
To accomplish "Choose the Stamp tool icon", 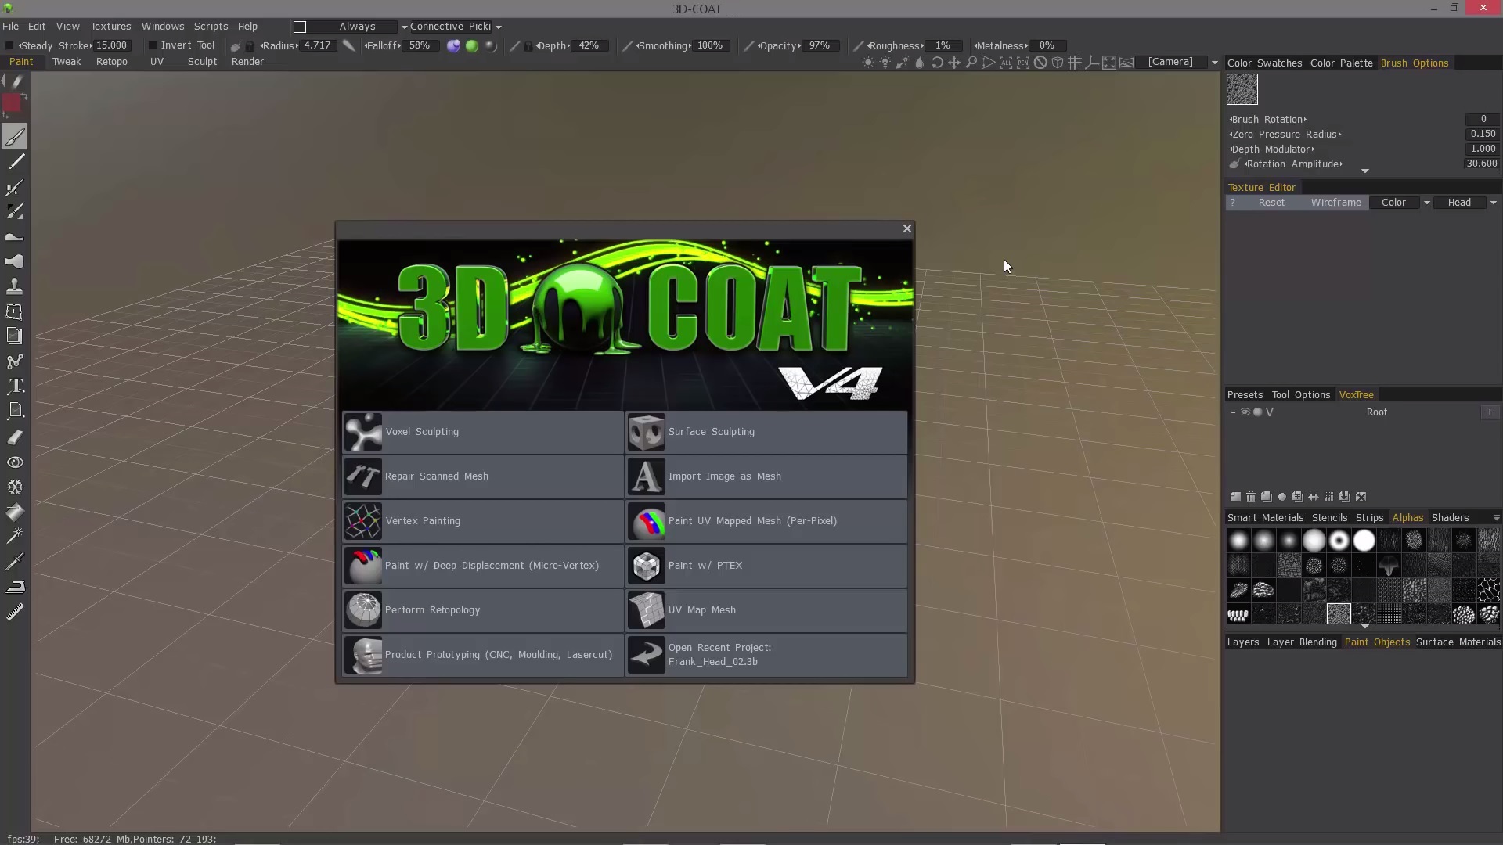I will (x=15, y=286).
